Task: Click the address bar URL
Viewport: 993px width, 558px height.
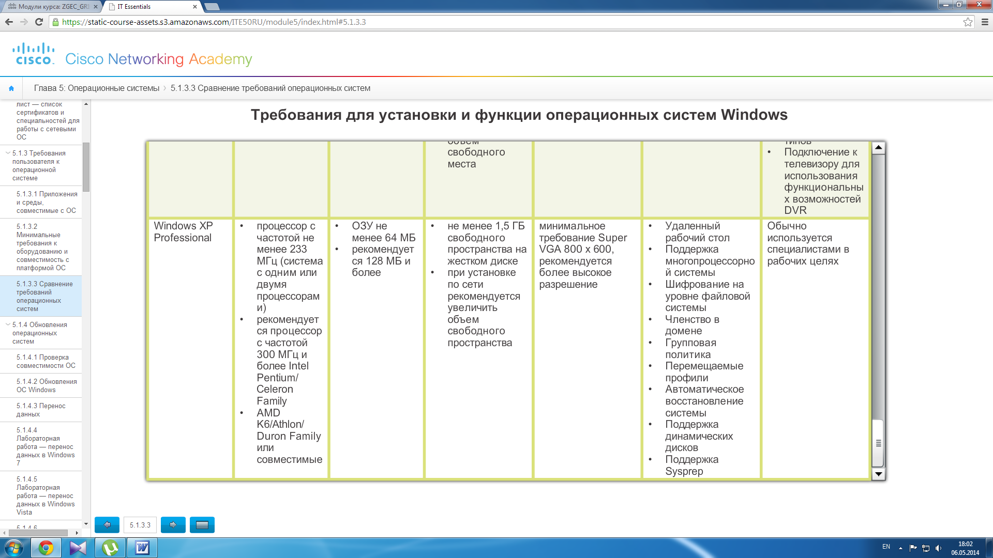Action: click(214, 22)
